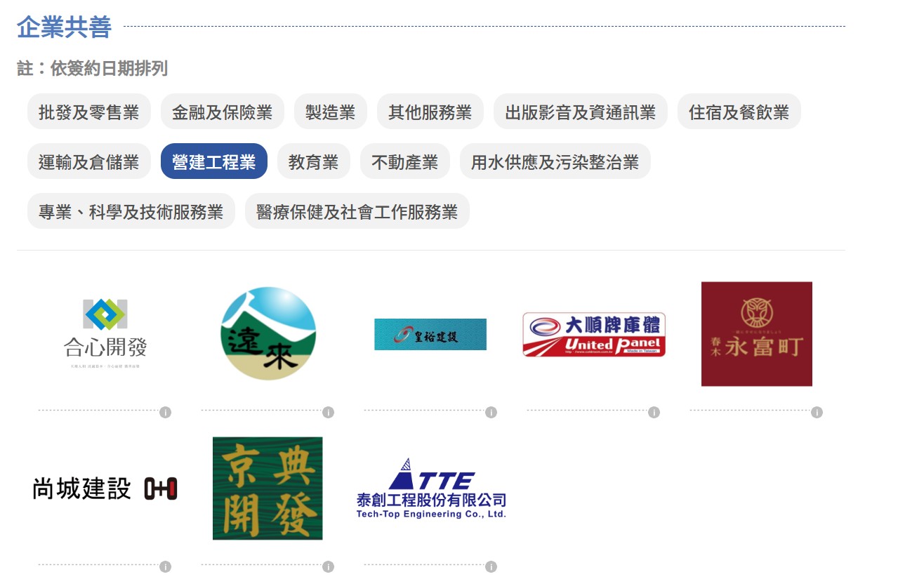Open info icon under 尚城建設
Image resolution: width=898 pixels, height=586 pixels.
pyautogui.click(x=165, y=566)
